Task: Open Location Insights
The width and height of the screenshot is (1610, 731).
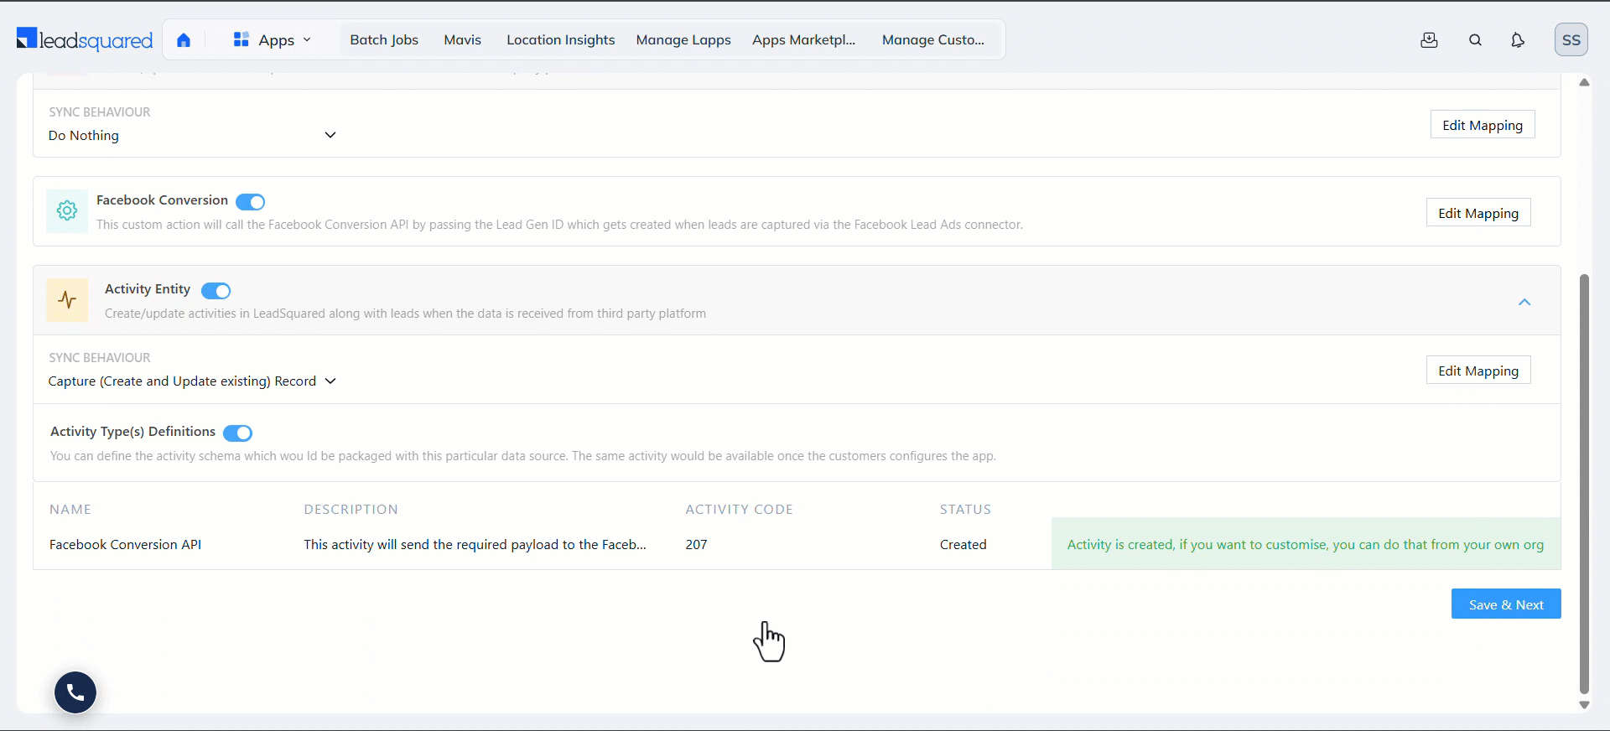Action: click(561, 40)
